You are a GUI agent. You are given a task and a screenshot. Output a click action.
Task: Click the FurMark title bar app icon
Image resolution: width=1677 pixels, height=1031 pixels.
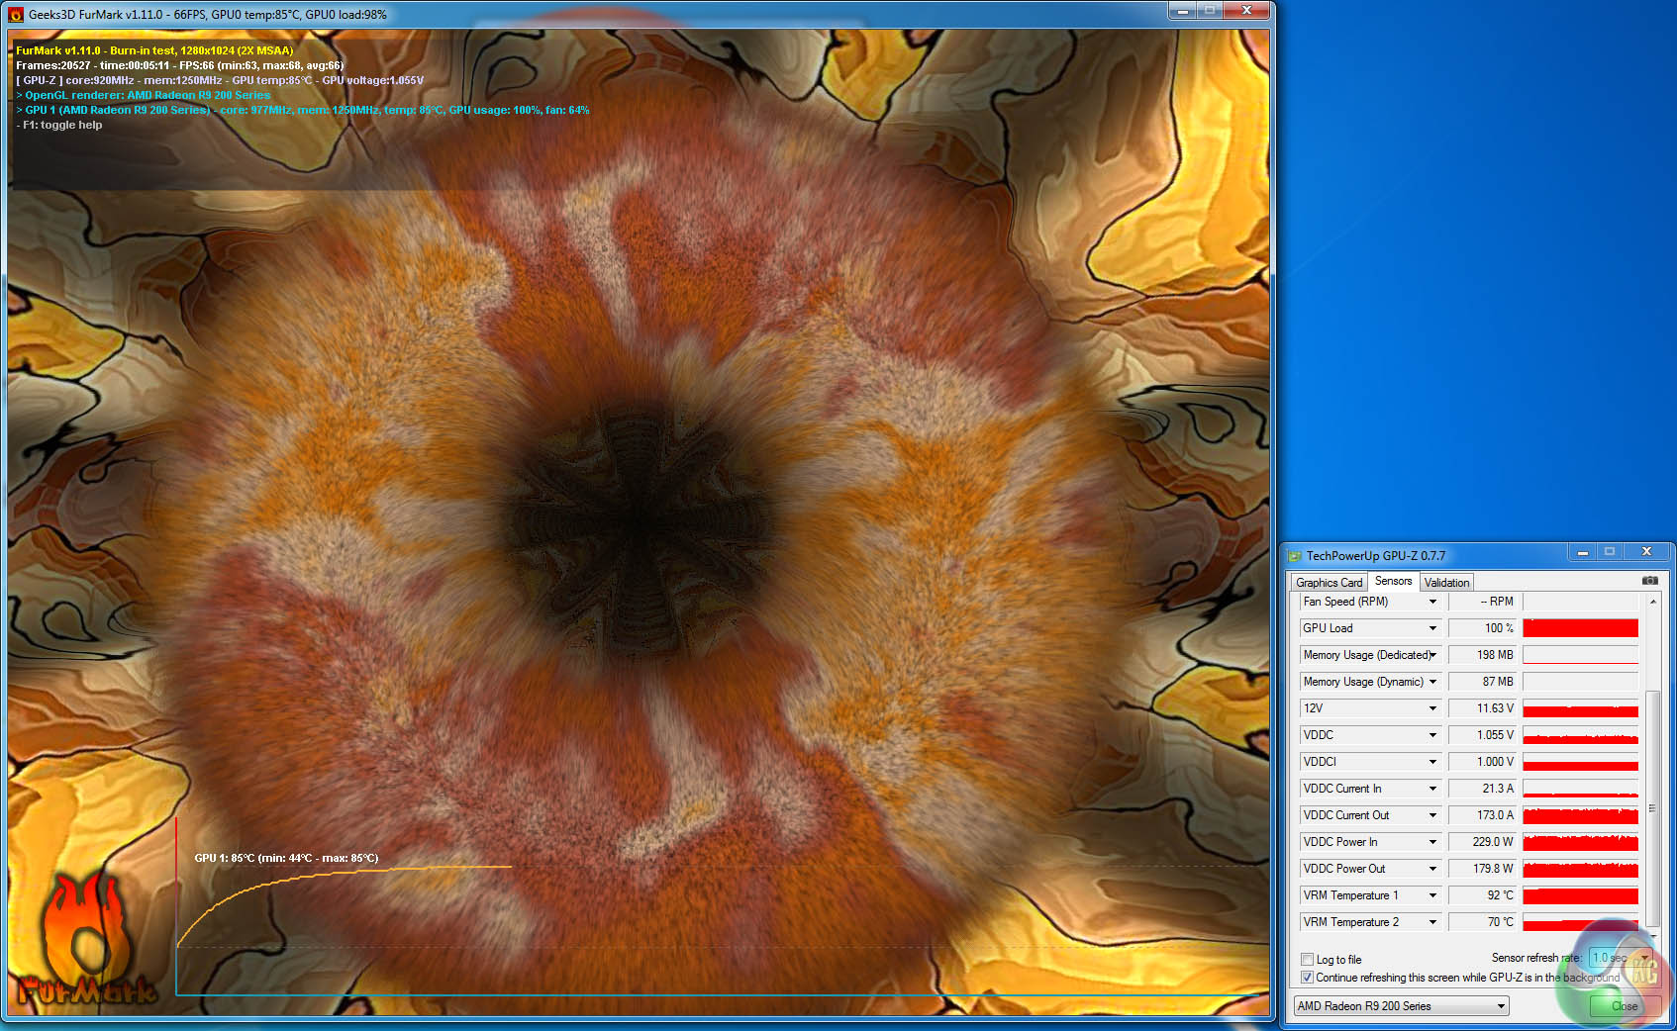(16, 15)
